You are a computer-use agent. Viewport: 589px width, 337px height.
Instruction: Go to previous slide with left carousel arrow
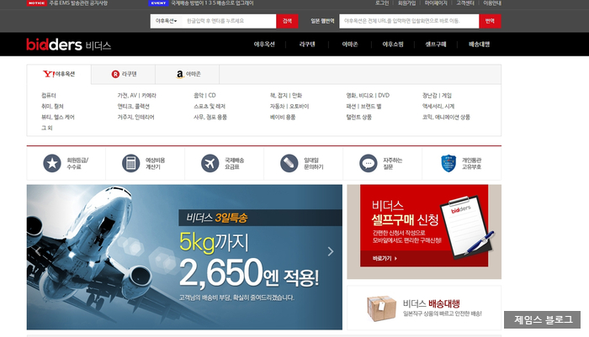38,251
